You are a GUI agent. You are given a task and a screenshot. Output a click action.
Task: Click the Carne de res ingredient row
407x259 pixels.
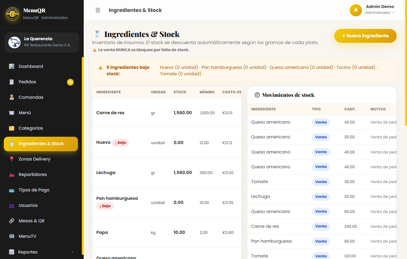coord(167,113)
